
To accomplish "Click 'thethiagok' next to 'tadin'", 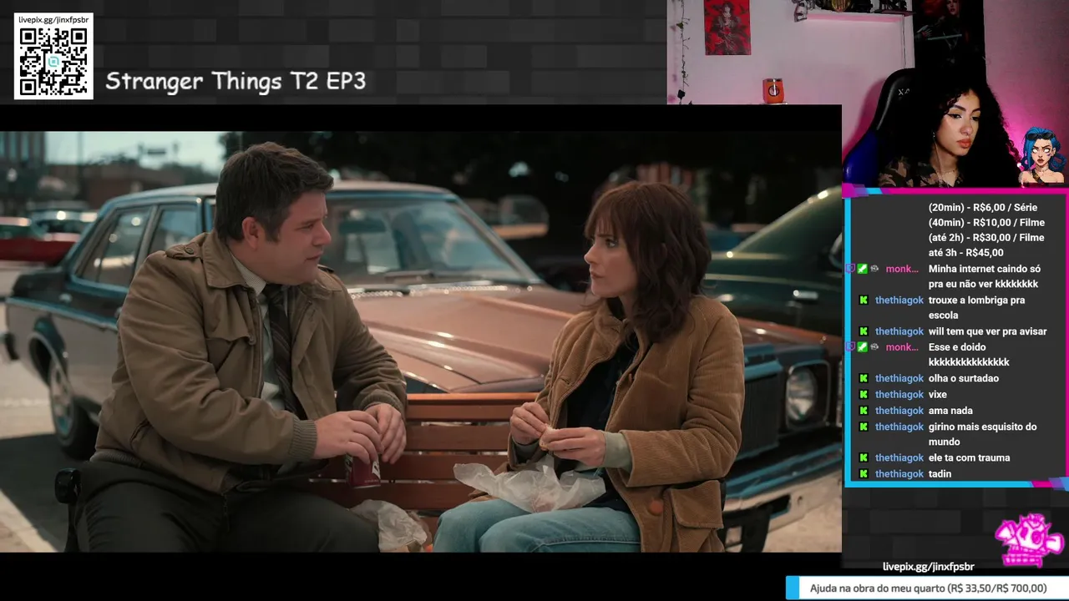I will point(899,474).
